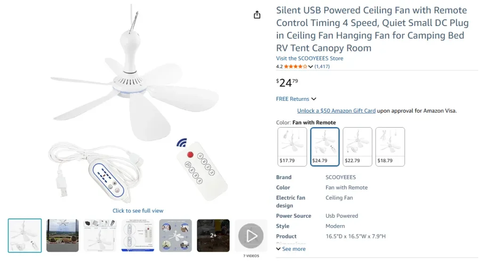The height and width of the screenshot is (261, 482).
Task: Click the share icon above product image
Action: (x=257, y=15)
